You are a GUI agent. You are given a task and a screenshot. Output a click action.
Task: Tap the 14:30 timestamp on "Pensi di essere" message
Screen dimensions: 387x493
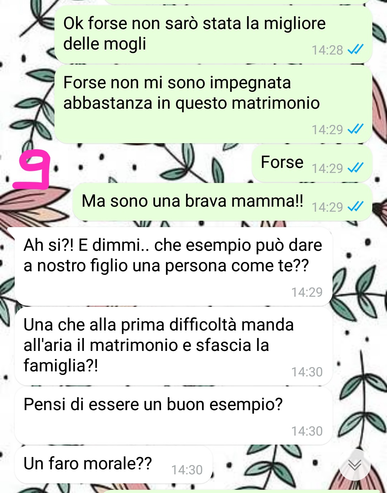(307, 431)
